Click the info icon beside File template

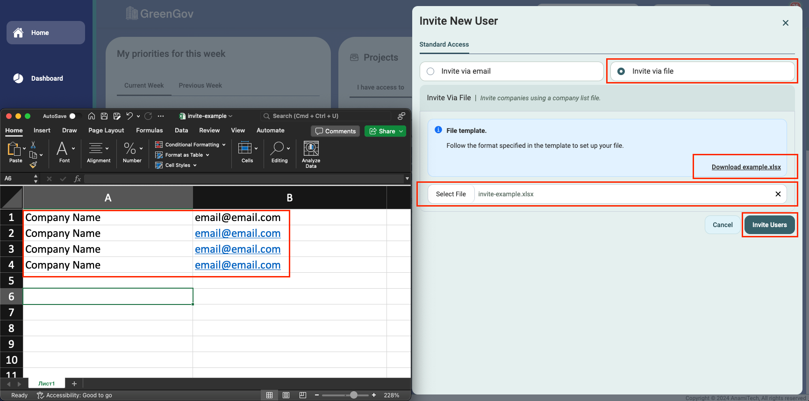(438, 130)
